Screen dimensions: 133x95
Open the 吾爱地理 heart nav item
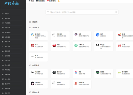point(51,1)
